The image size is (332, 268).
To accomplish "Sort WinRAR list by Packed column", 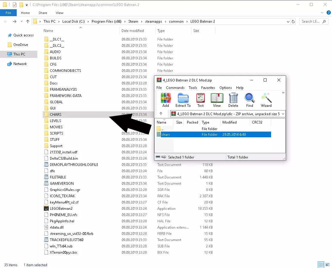I will pos(192,122).
